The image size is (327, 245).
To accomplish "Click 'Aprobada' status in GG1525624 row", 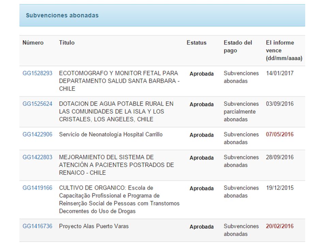I will [x=201, y=104].
